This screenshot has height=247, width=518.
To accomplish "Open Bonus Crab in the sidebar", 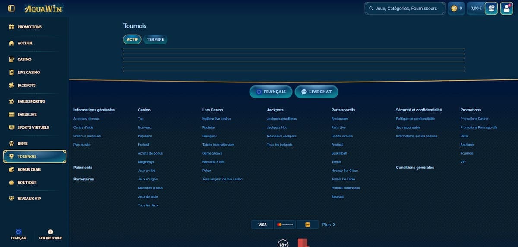I will coord(28,169).
